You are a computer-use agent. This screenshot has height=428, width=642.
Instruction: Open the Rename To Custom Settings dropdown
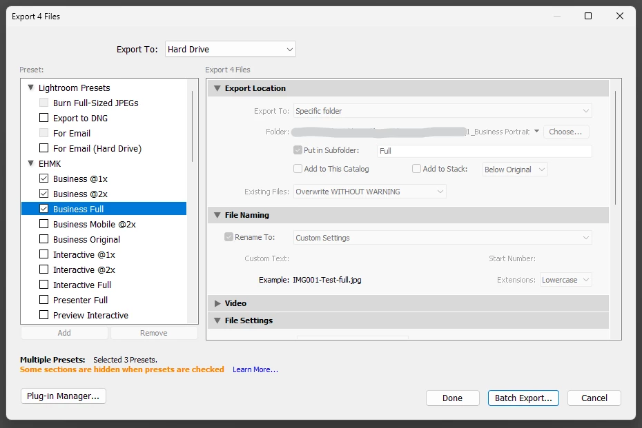click(442, 238)
